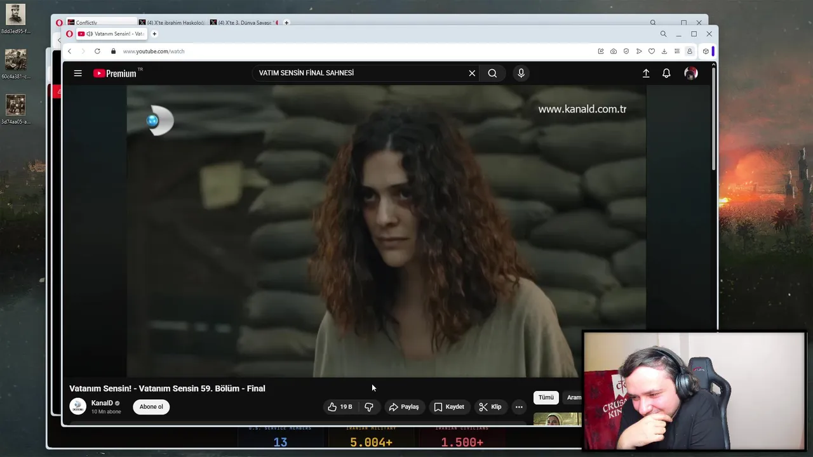813x457 pixels.
Task: Select the 60c4a381 desktop file icon
Action: click(x=16, y=64)
